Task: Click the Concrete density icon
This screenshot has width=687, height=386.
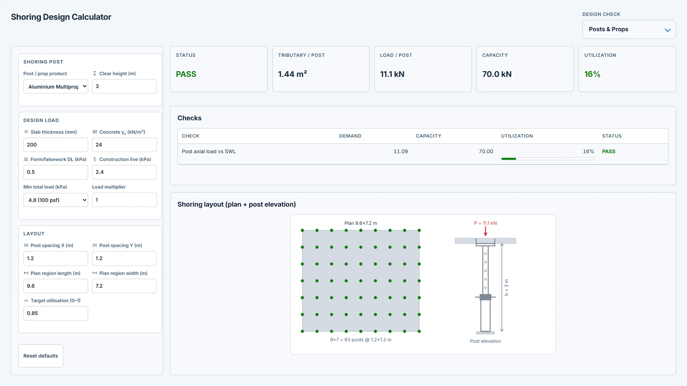Action: coord(95,132)
